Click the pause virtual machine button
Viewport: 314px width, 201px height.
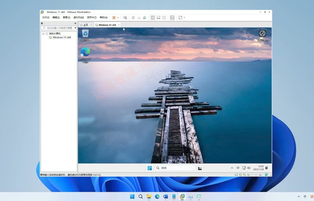click(114, 18)
